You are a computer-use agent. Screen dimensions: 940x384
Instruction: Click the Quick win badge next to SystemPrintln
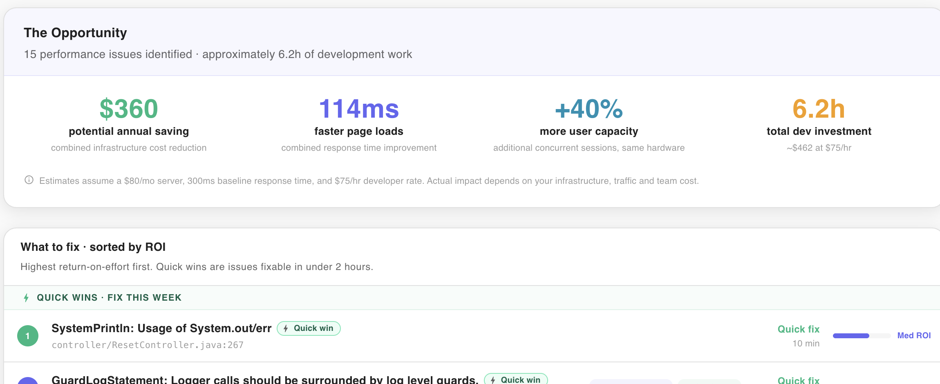point(309,328)
